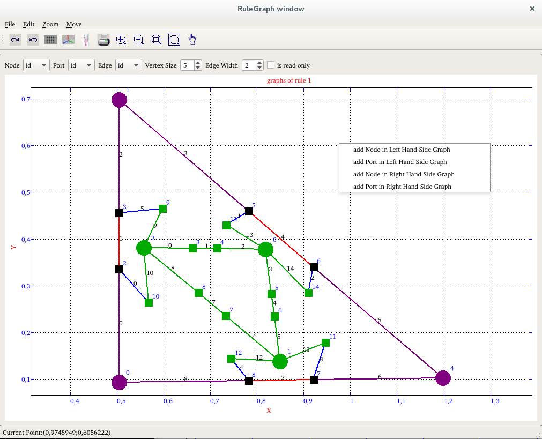The width and height of the screenshot is (542, 439).
Task: Click the Vertex Size input field
Action: click(187, 65)
